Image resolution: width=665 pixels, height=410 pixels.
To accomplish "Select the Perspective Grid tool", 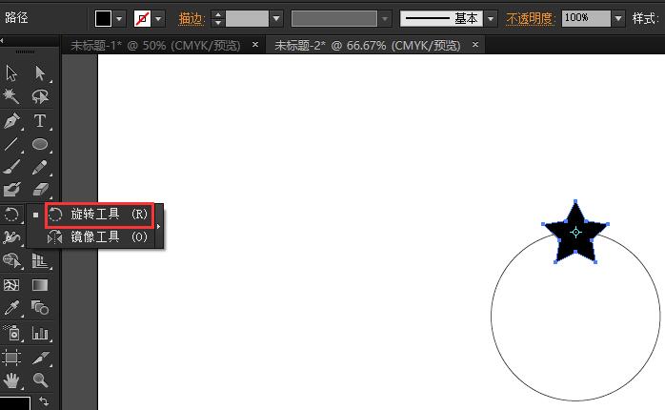I will [x=40, y=260].
